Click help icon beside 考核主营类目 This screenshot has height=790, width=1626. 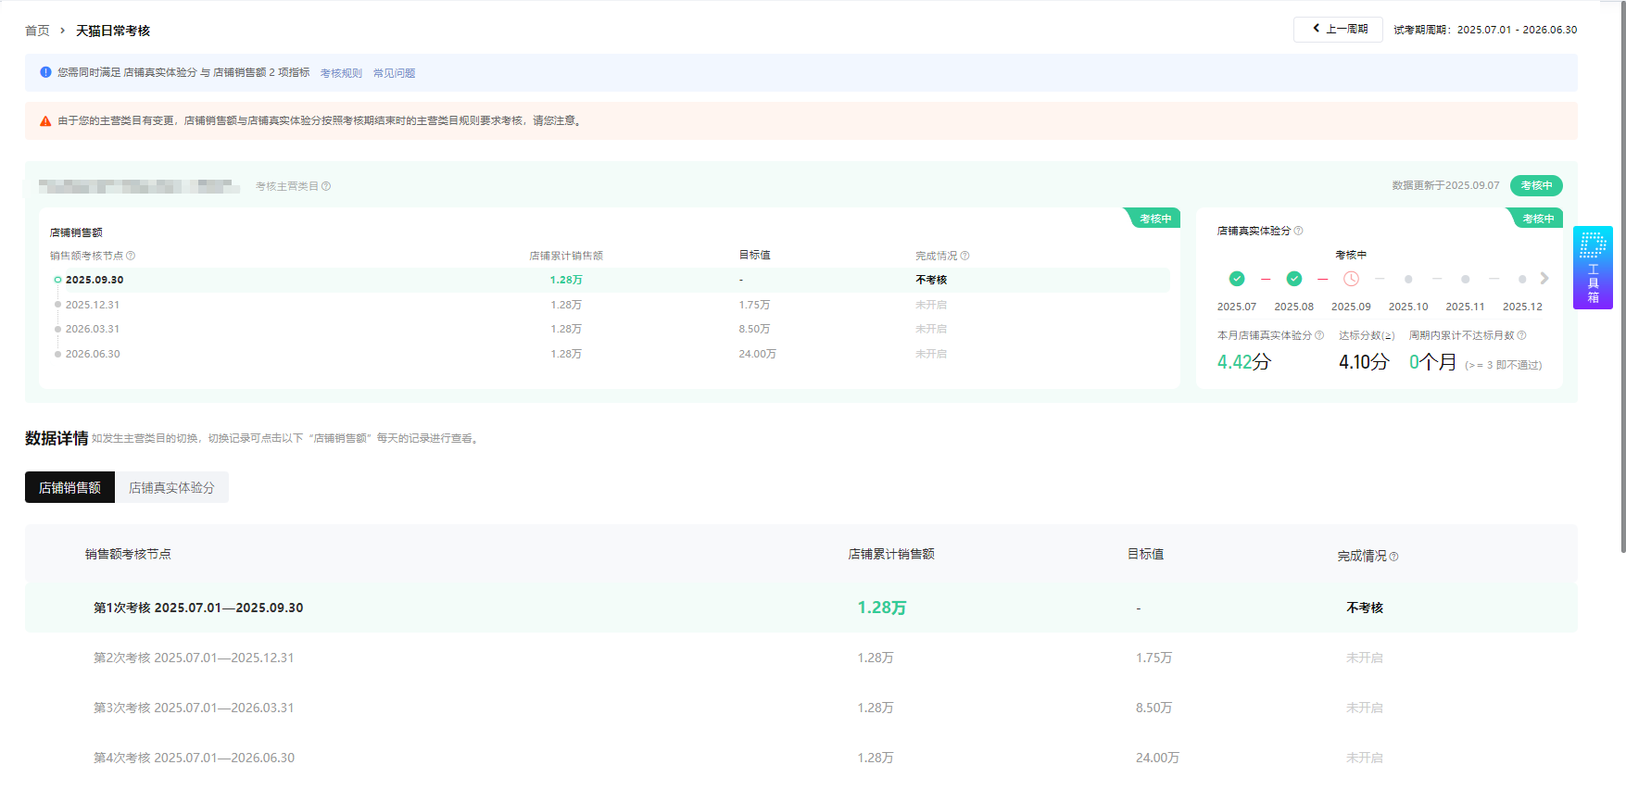[326, 187]
